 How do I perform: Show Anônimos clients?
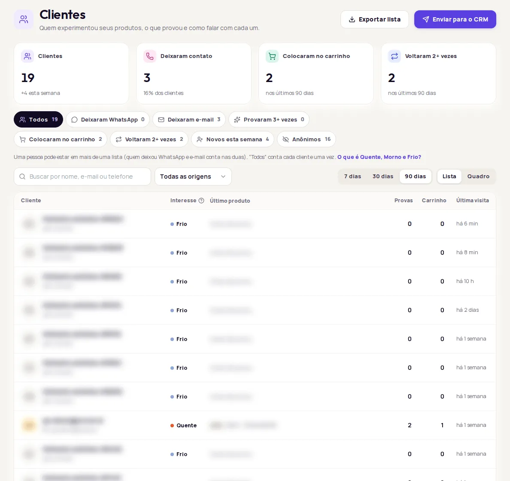click(307, 139)
